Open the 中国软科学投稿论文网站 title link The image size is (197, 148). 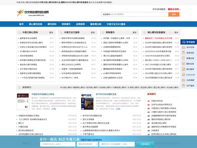pyautogui.click(x=43, y=94)
